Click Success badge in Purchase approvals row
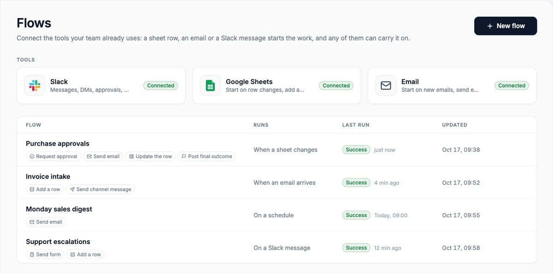Image resolution: width=553 pixels, height=274 pixels. click(356, 149)
